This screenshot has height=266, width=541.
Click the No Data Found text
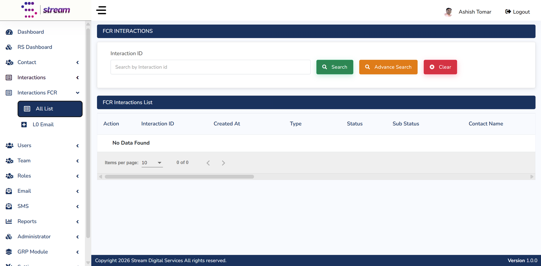coord(131,143)
